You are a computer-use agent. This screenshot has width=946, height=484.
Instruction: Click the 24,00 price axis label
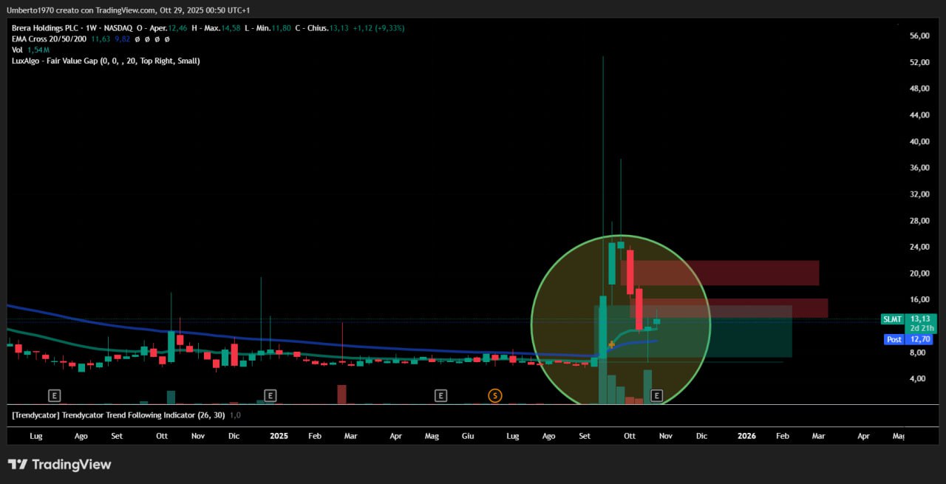[x=919, y=247]
